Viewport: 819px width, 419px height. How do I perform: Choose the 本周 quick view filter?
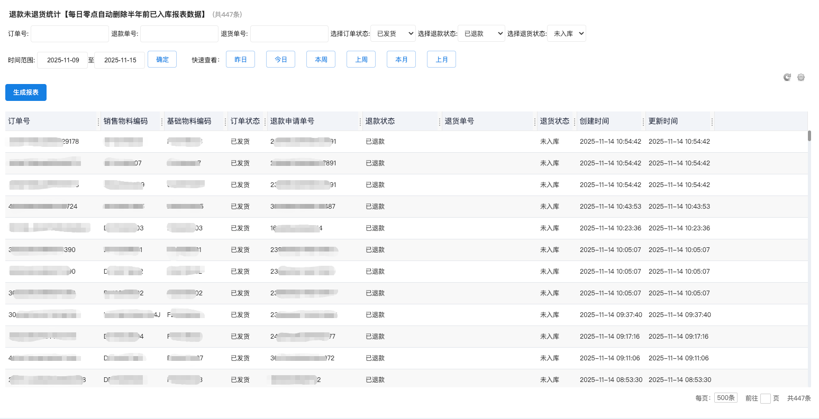tap(321, 60)
